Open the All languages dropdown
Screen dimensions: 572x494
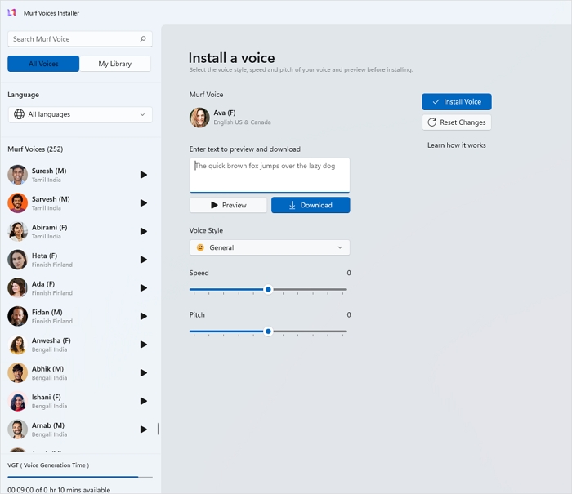(80, 115)
